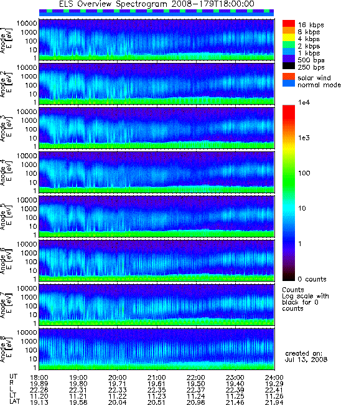Click the 22:00 UT axis label
This screenshot has height=405, width=341.
coord(196,378)
